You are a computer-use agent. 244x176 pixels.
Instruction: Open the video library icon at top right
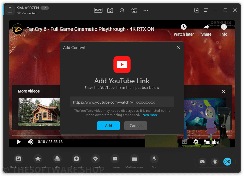[x=197, y=10]
